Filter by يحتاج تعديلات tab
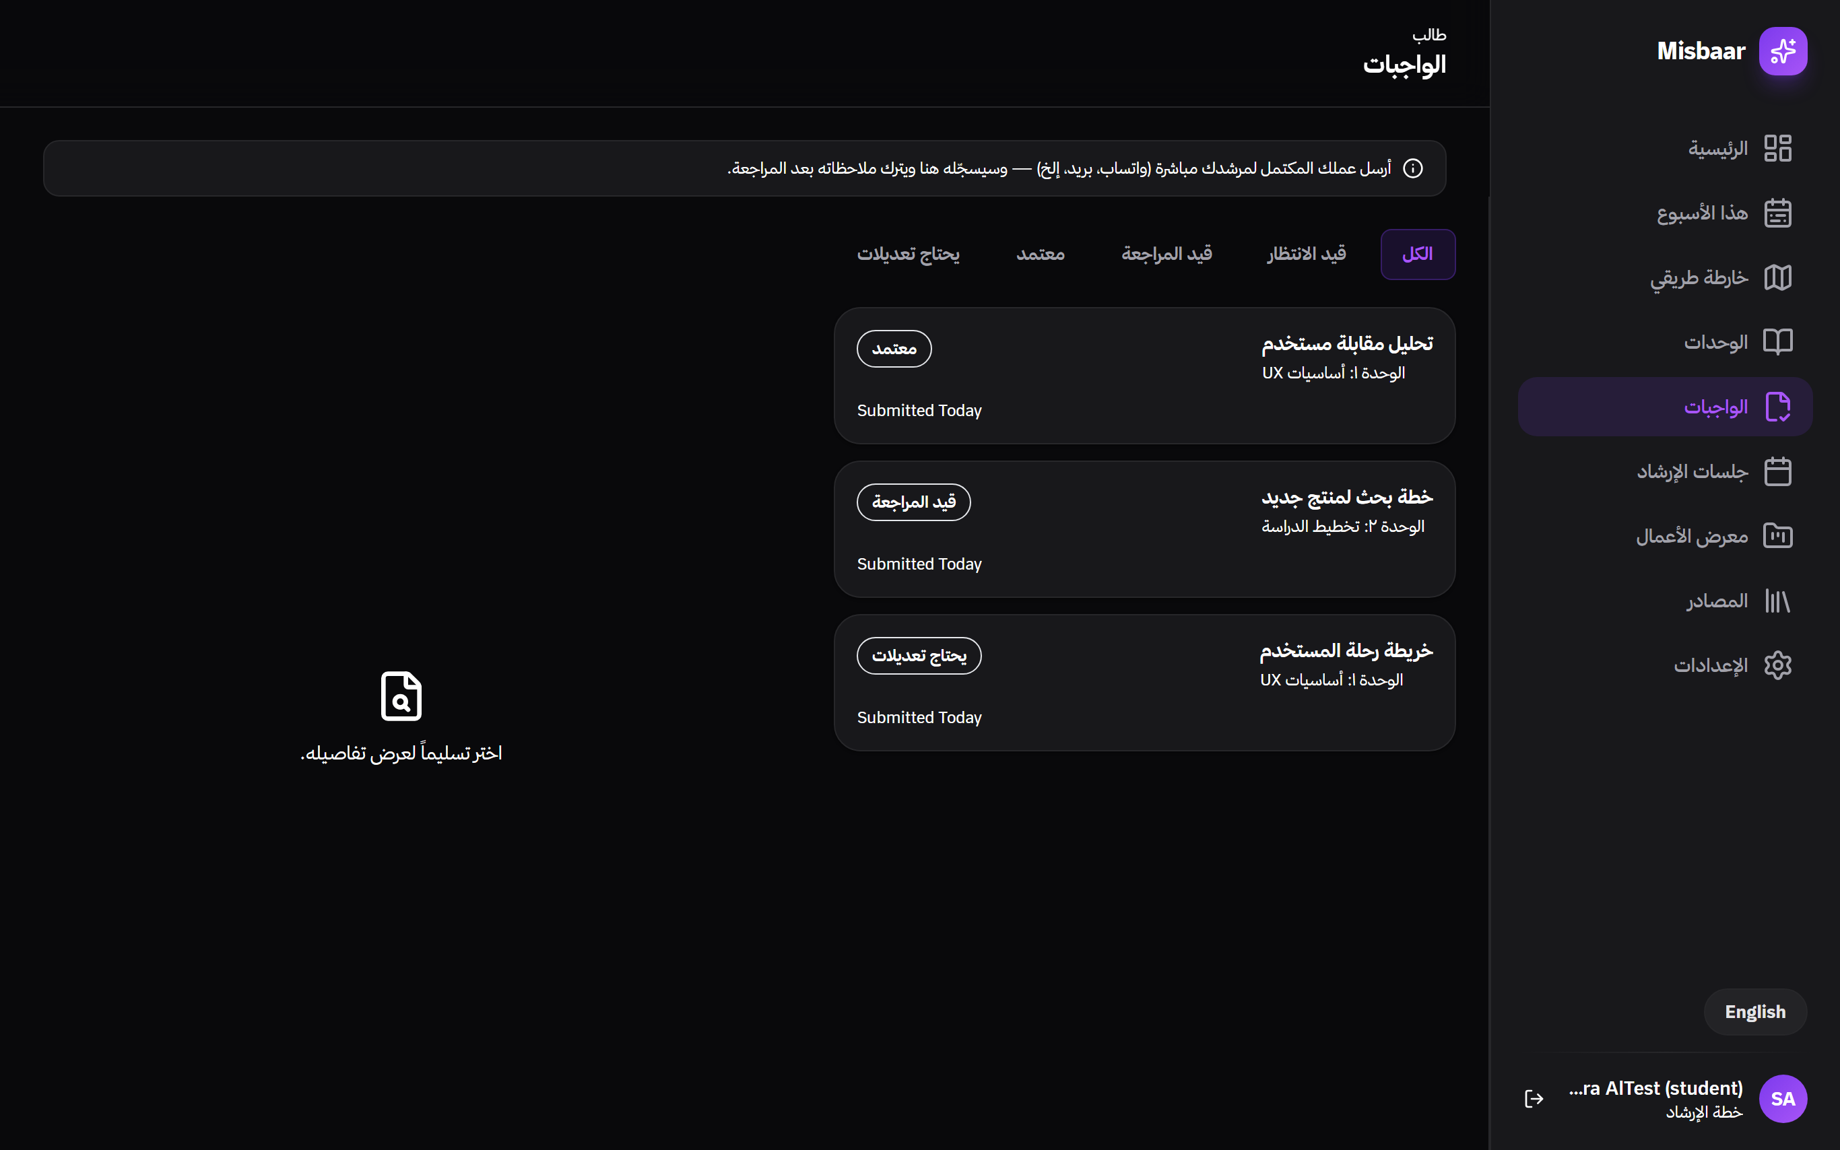1840x1150 pixels. 908,254
